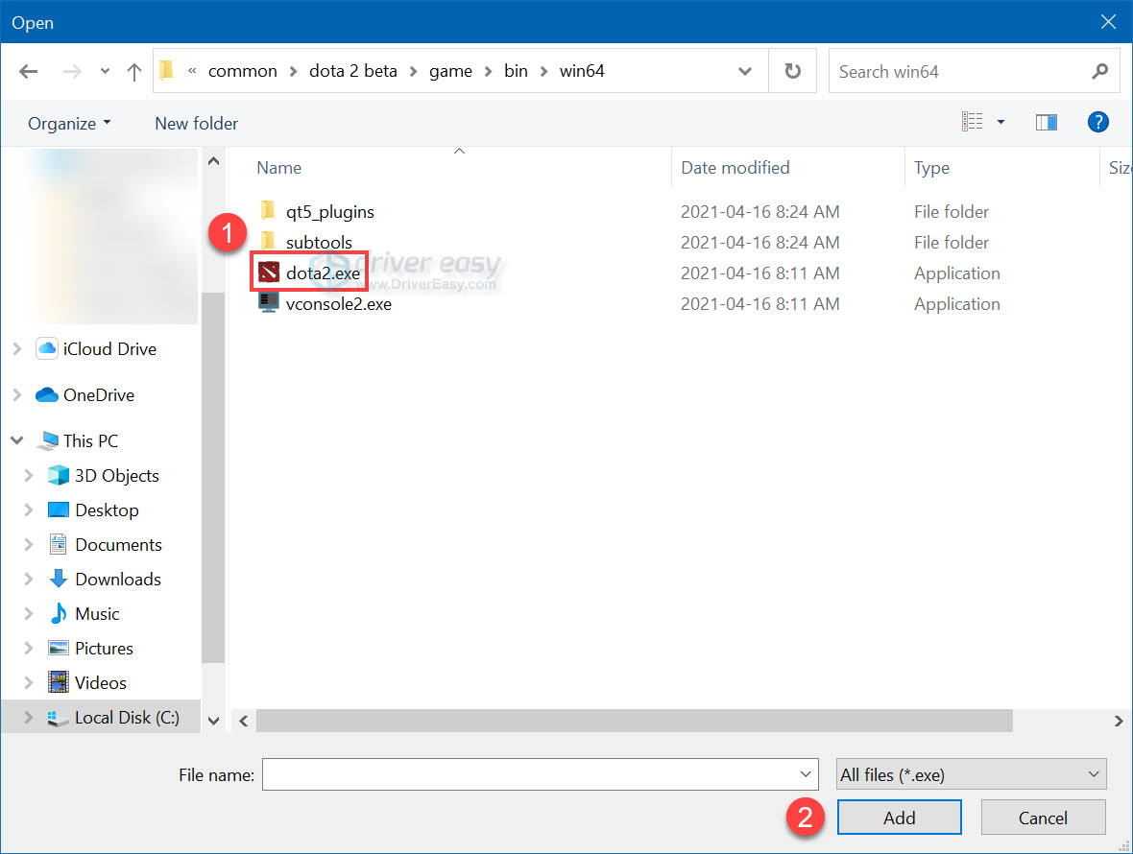Screen dimensions: 1133x854
Task: Click the horizontal scrollbar left arrow
Action: coord(244,721)
